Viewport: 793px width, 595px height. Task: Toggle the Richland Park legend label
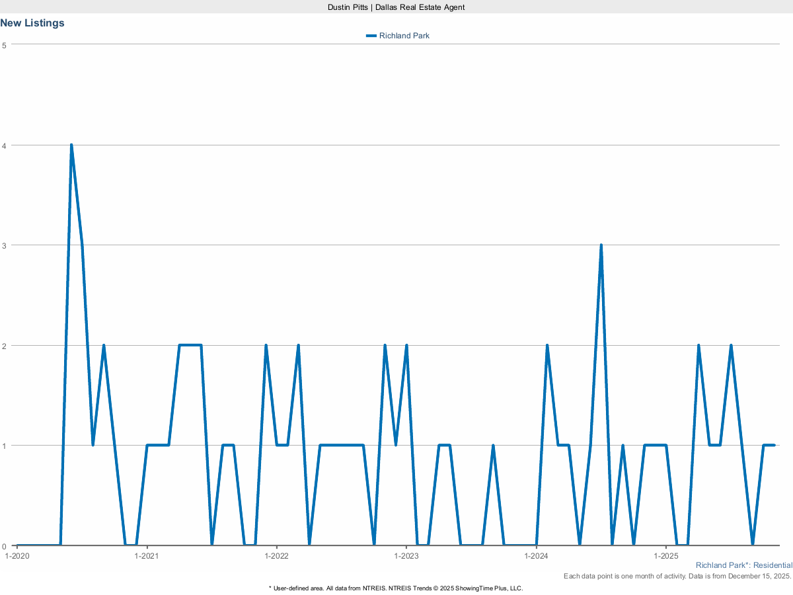click(404, 36)
